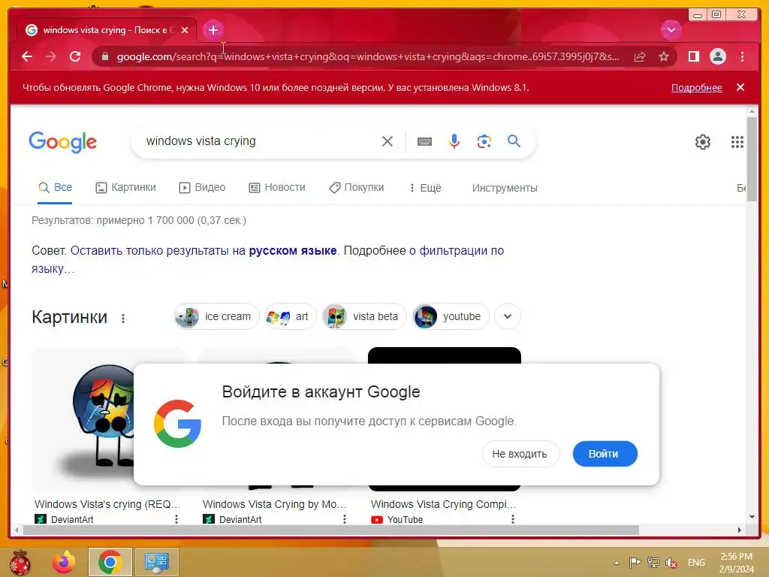769x577 pixels.
Task: Filter images by art chip
Action: 290,316
